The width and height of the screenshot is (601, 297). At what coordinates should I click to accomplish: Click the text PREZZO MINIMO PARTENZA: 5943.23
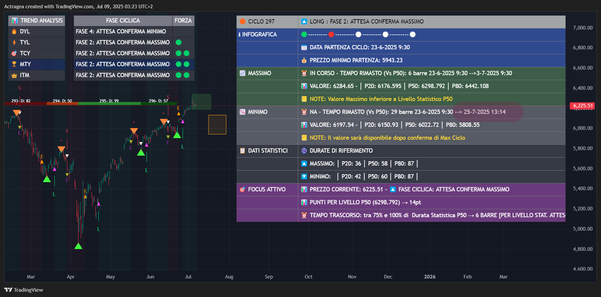[x=356, y=60]
